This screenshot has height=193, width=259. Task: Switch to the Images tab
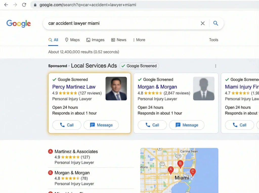click(95, 40)
